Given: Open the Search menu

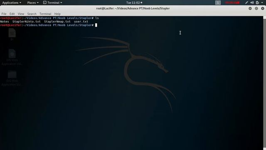Looking at the screenshot, I should pyautogui.click(x=32, y=14).
